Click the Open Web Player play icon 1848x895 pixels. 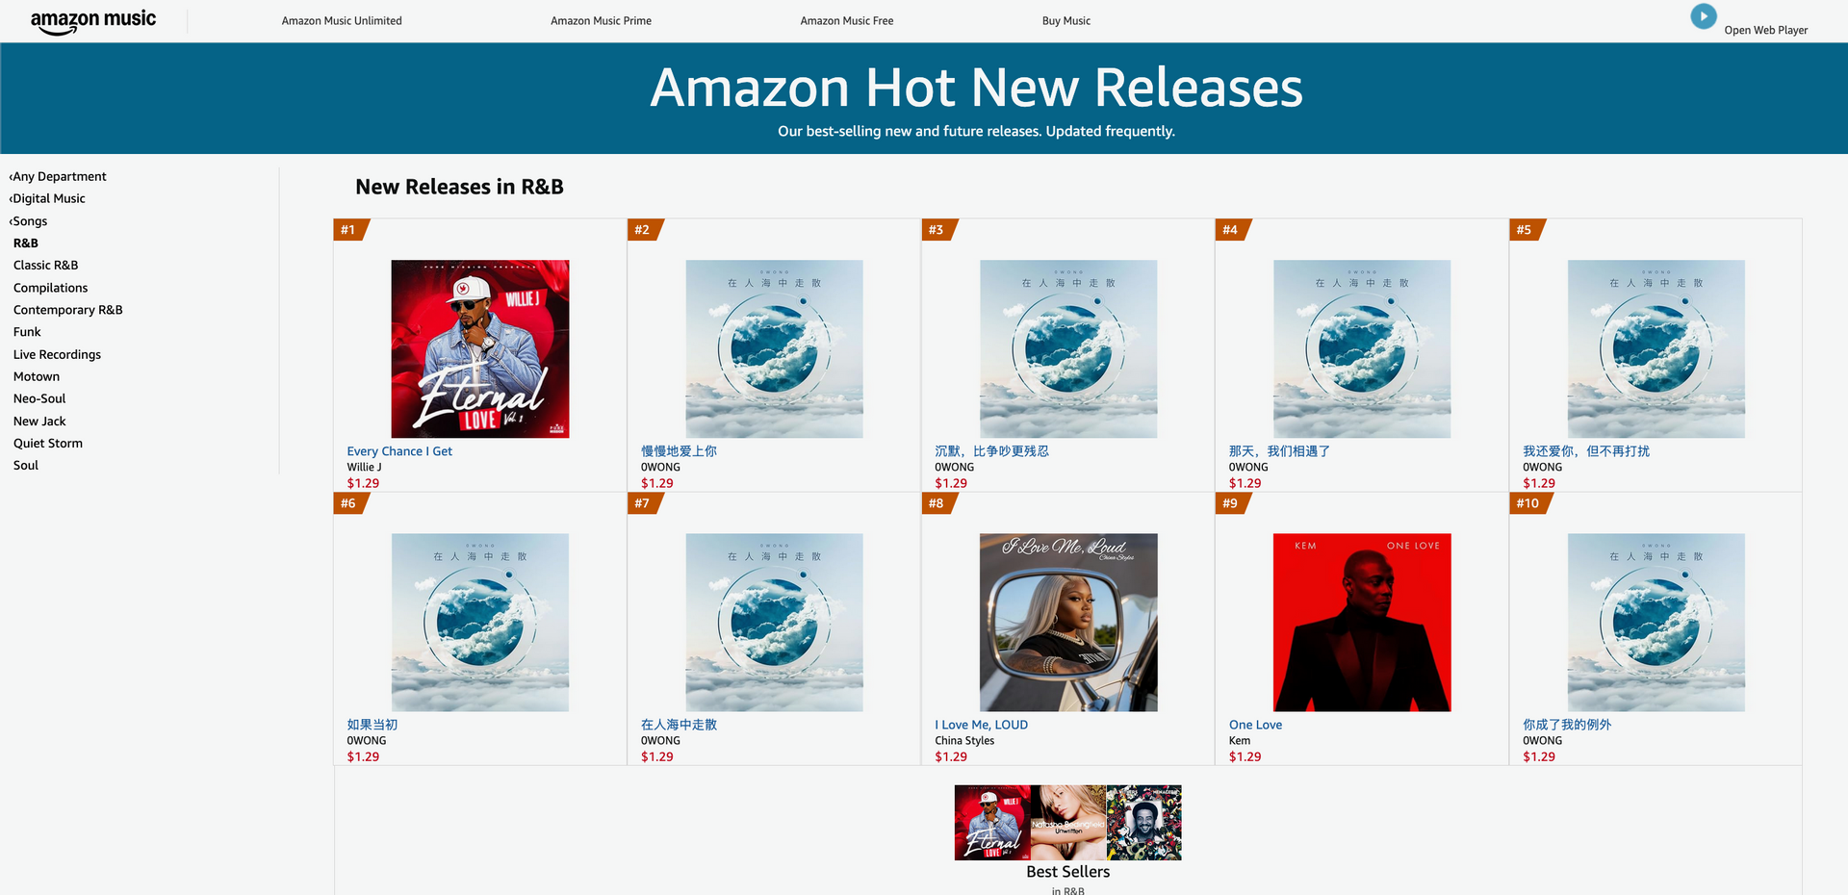tap(1703, 16)
